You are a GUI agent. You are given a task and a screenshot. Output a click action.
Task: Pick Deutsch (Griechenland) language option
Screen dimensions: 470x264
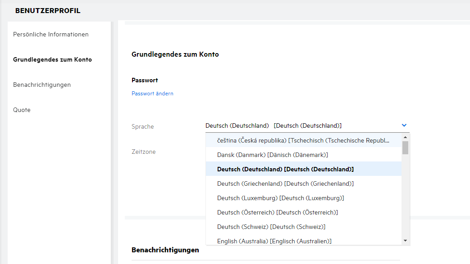click(285, 183)
